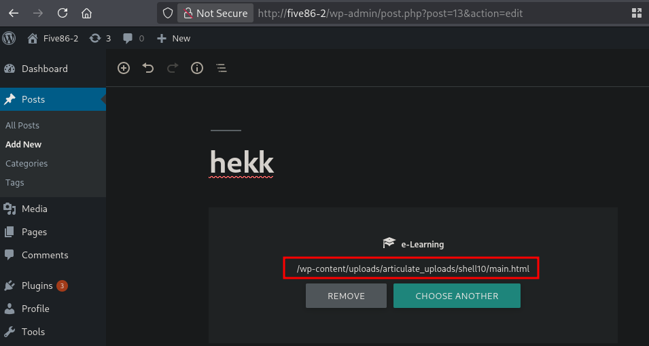Open the All Posts link
This screenshot has width=649, height=346.
[22, 125]
